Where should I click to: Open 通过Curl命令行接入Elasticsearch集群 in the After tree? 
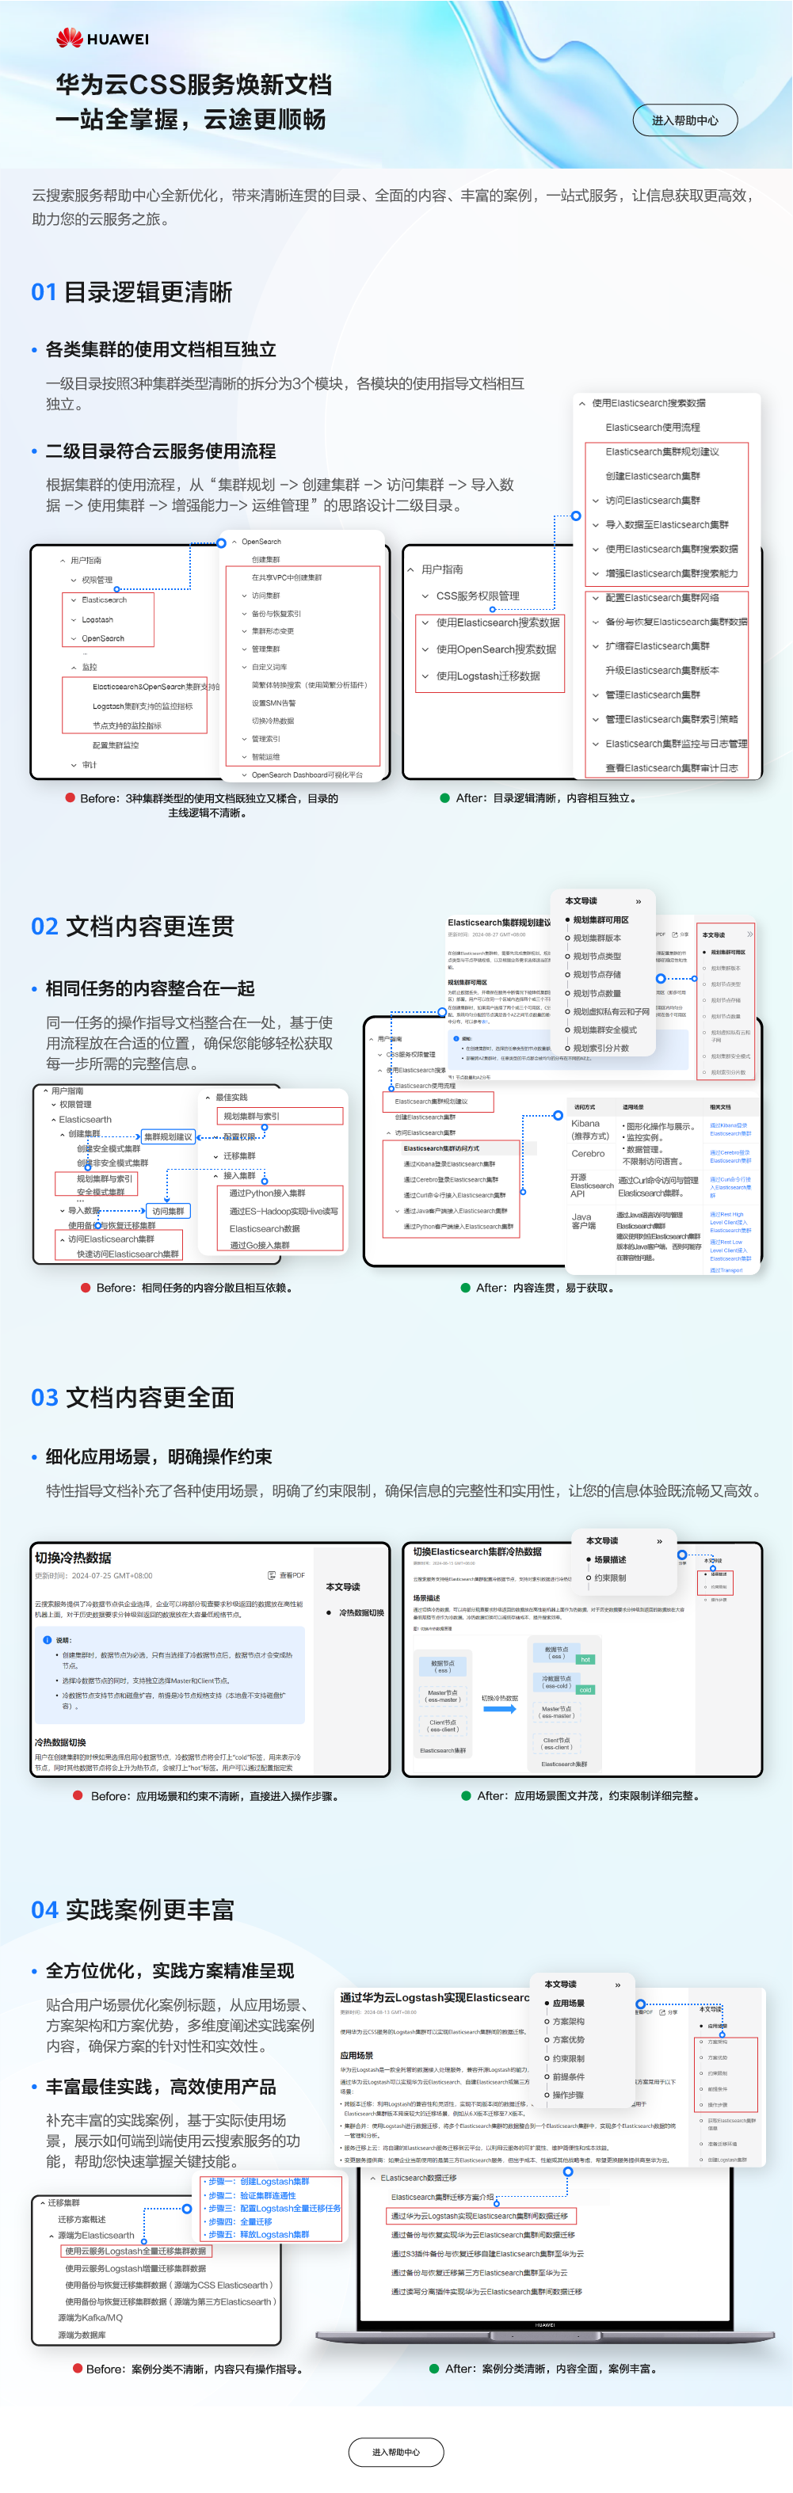click(454, 1195)
